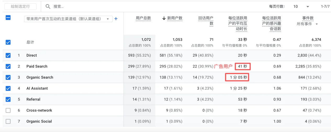Sort by 回访用户数 column header

206,21
